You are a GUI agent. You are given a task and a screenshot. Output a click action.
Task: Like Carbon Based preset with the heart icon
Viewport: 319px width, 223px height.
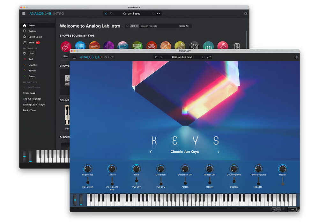coord(111,14)
